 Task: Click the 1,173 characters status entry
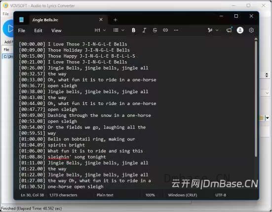coord(63,195)
